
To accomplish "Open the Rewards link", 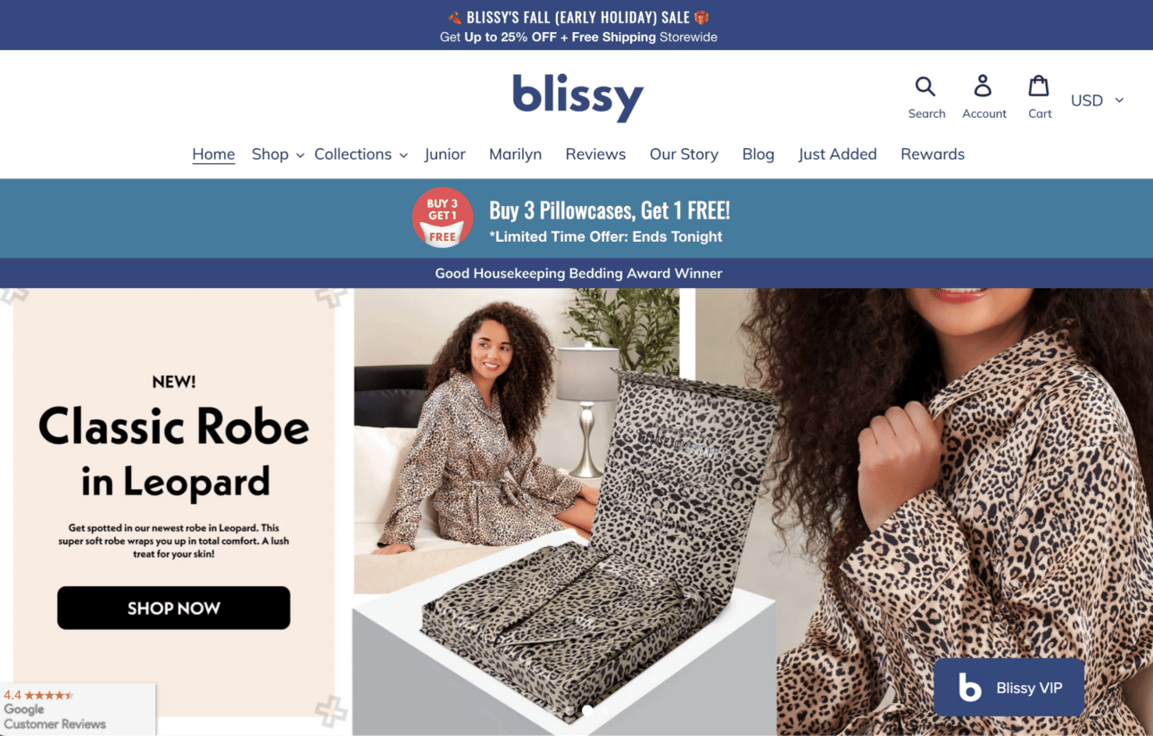I will pos(933,154).
